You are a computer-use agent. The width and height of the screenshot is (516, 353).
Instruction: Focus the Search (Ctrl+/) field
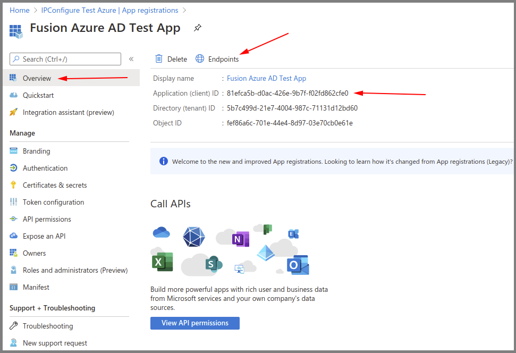tap(65, 59)
